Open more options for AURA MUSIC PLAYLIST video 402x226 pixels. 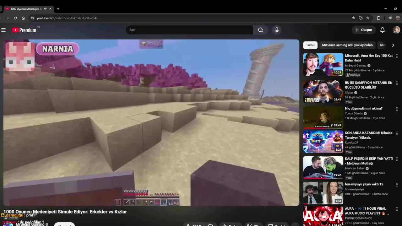[x=397, y=209]
